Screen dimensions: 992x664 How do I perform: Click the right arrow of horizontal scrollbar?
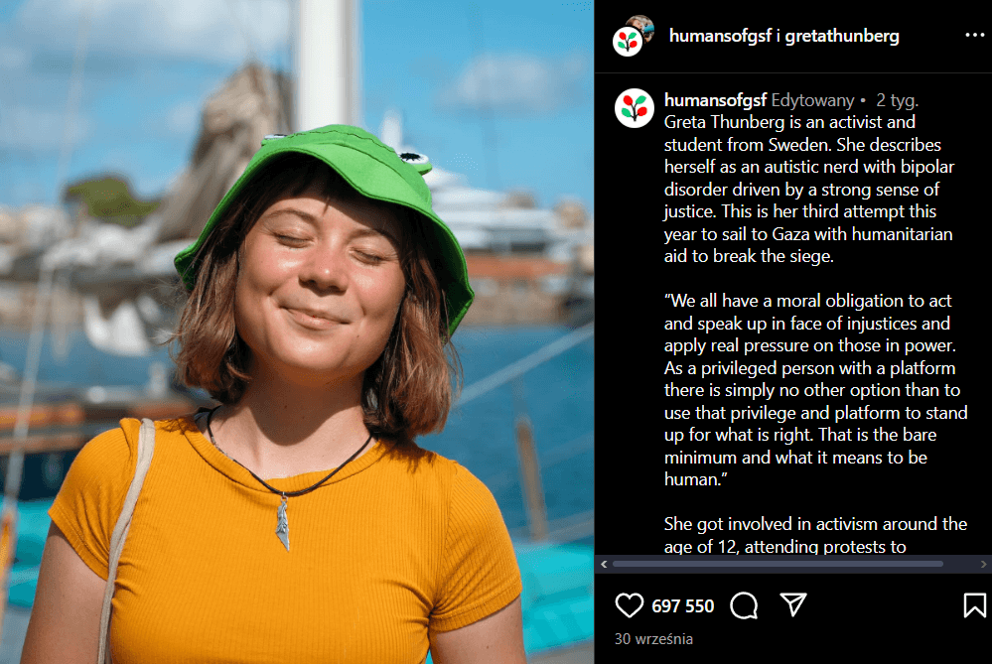983,564
